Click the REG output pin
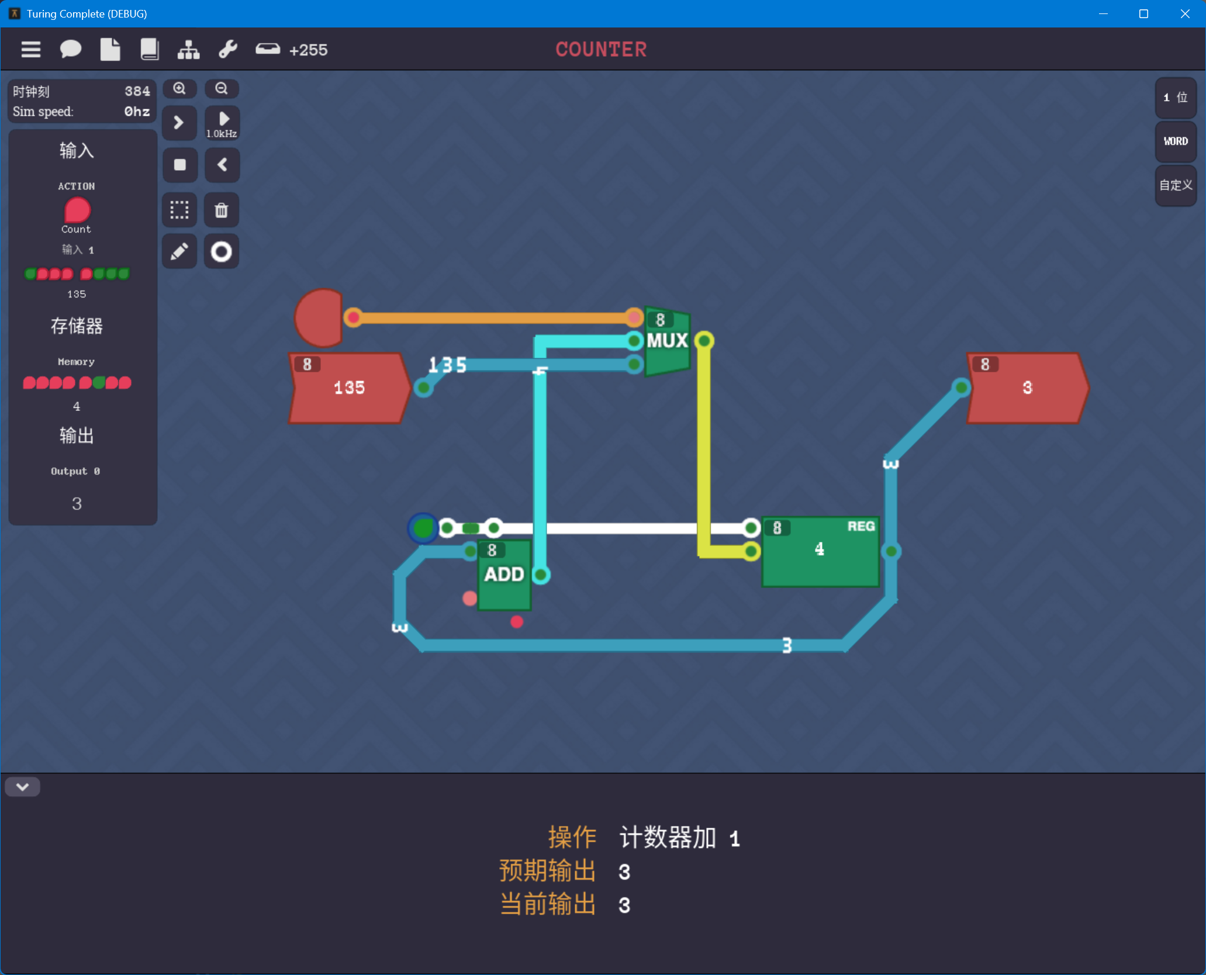 pos(891,551)
